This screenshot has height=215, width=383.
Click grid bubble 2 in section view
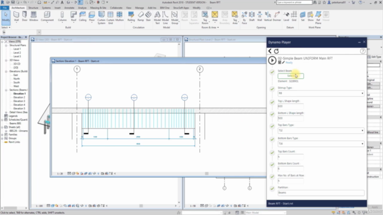pos(199,69)
